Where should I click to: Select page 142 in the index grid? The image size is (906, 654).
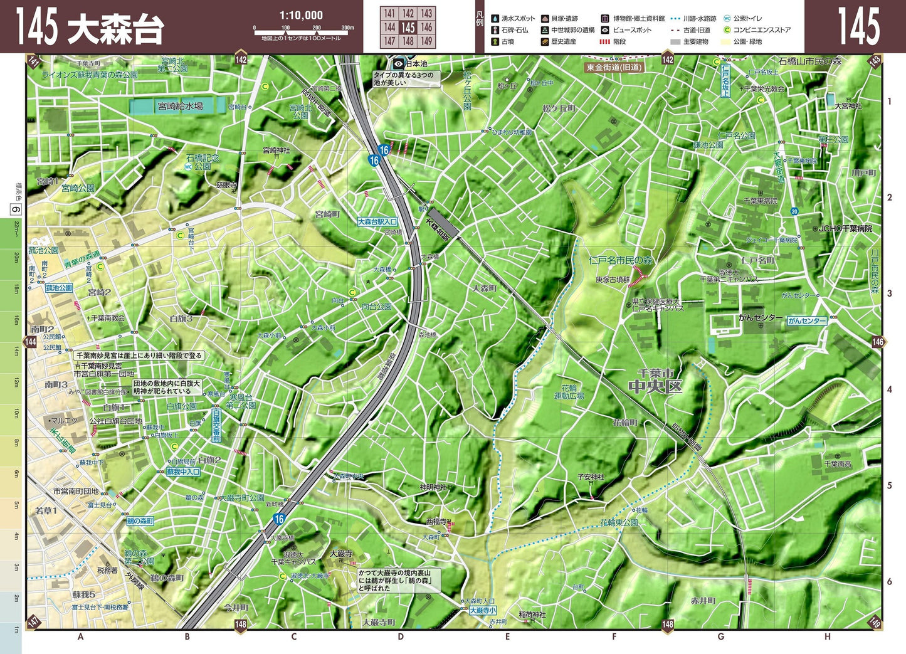(x=408, y=14)
